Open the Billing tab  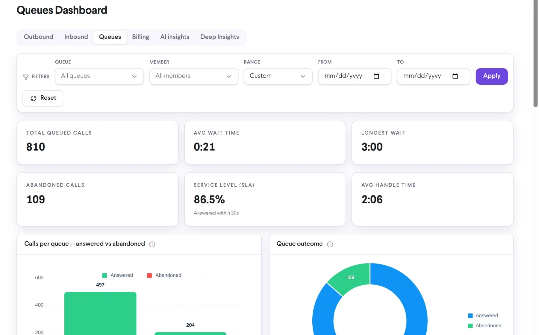point(140,37)
